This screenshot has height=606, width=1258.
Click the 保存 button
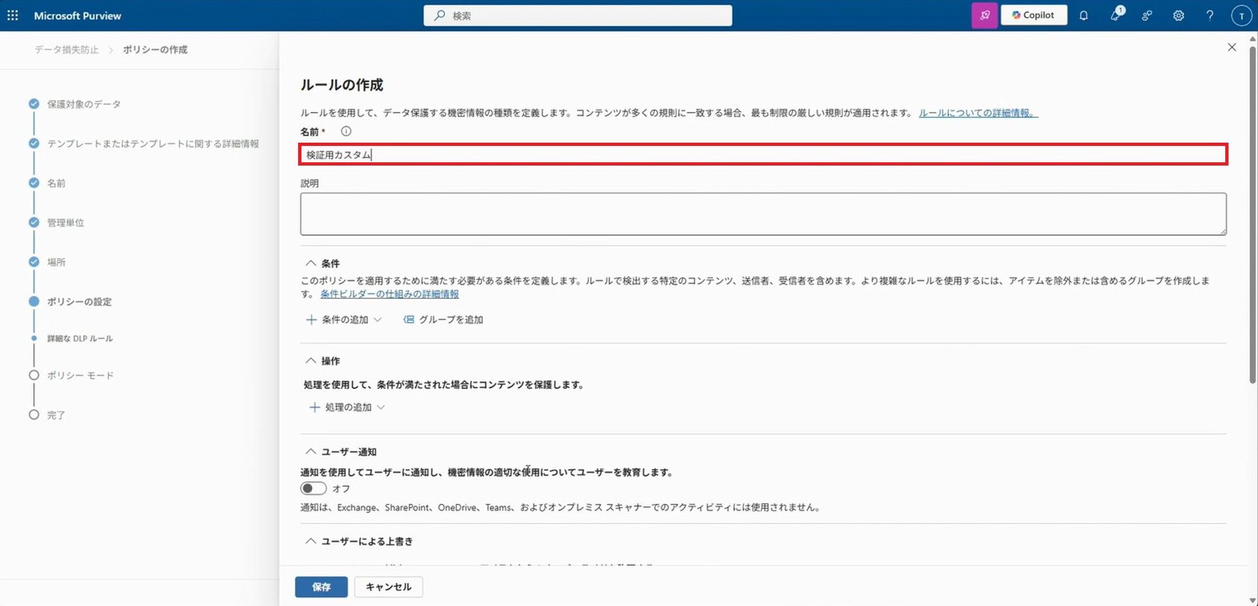click(x=321, y=586)
